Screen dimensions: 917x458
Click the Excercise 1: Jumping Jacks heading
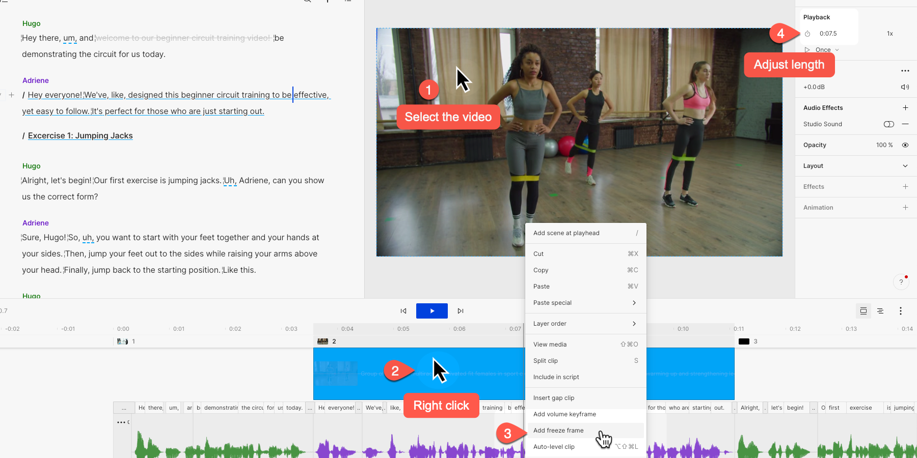[x=80, y=136]
